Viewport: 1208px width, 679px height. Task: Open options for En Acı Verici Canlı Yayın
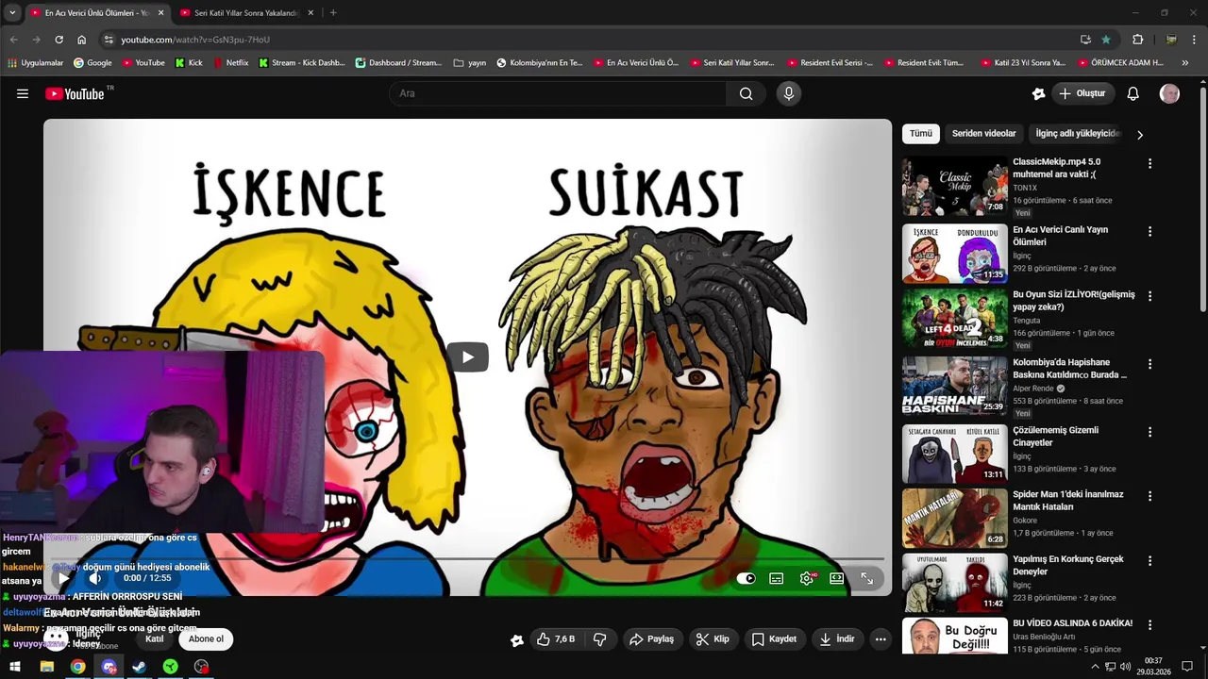click(1149, 231)
